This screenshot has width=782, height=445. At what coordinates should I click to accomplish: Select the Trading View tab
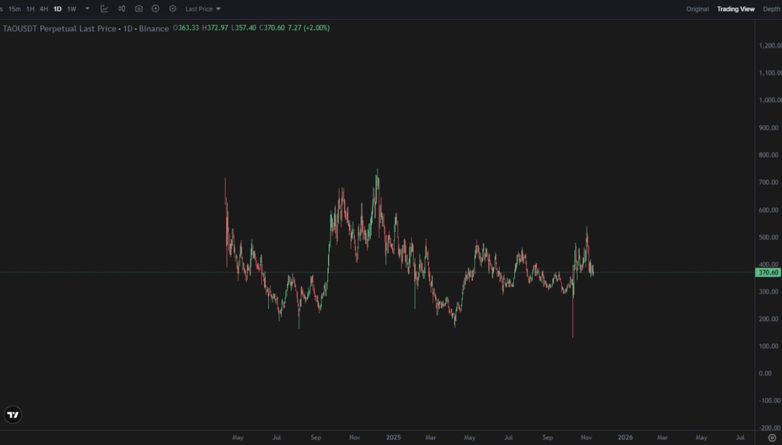[736, 9]
